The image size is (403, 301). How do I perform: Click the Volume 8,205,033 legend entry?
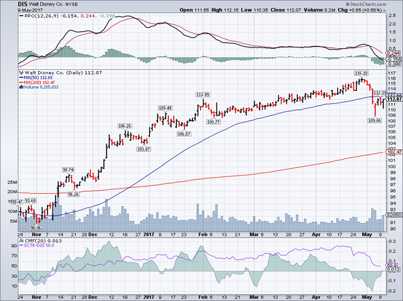41,87
